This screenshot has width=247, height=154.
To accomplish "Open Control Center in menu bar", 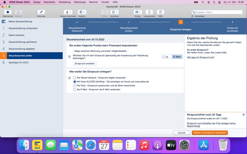I will (x=220, y=2).
